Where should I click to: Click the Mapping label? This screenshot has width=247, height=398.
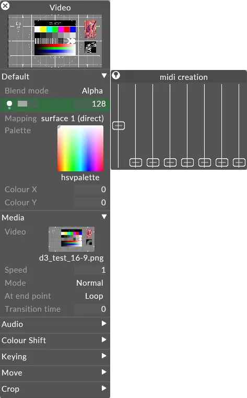tap(20, 119)
